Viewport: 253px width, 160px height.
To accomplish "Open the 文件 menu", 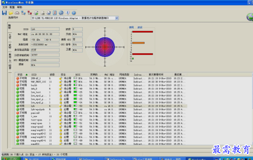I will (5, 7).
